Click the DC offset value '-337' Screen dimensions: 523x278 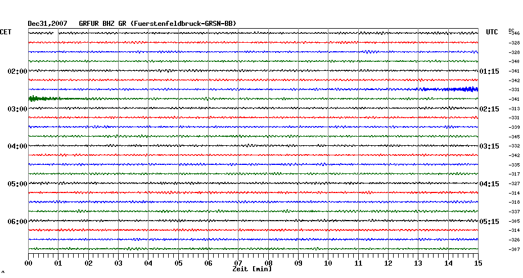coord(514,212)
